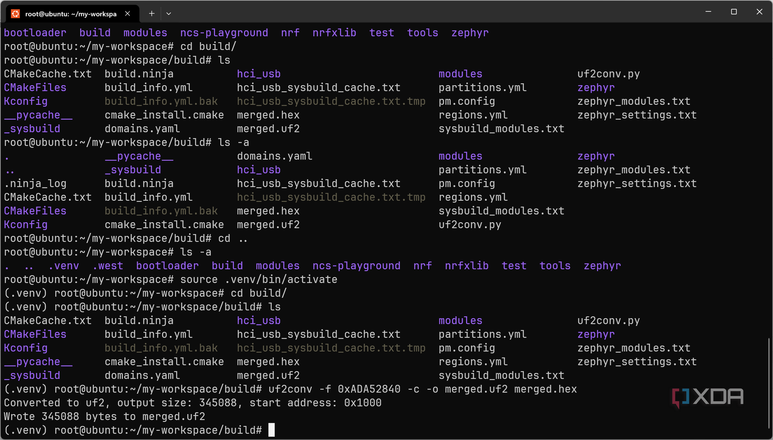
Task: Click 'tools' in the top listing line
Action: point(423,33)
